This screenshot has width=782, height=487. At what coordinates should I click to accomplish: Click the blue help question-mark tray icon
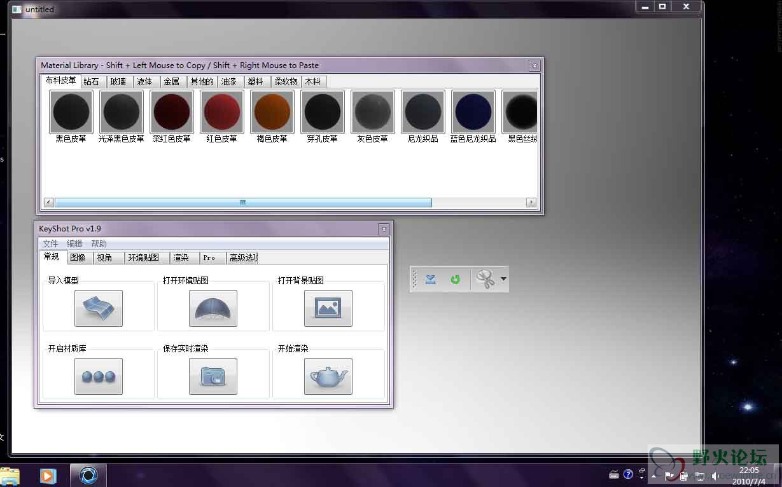click(x=628, y=474)
